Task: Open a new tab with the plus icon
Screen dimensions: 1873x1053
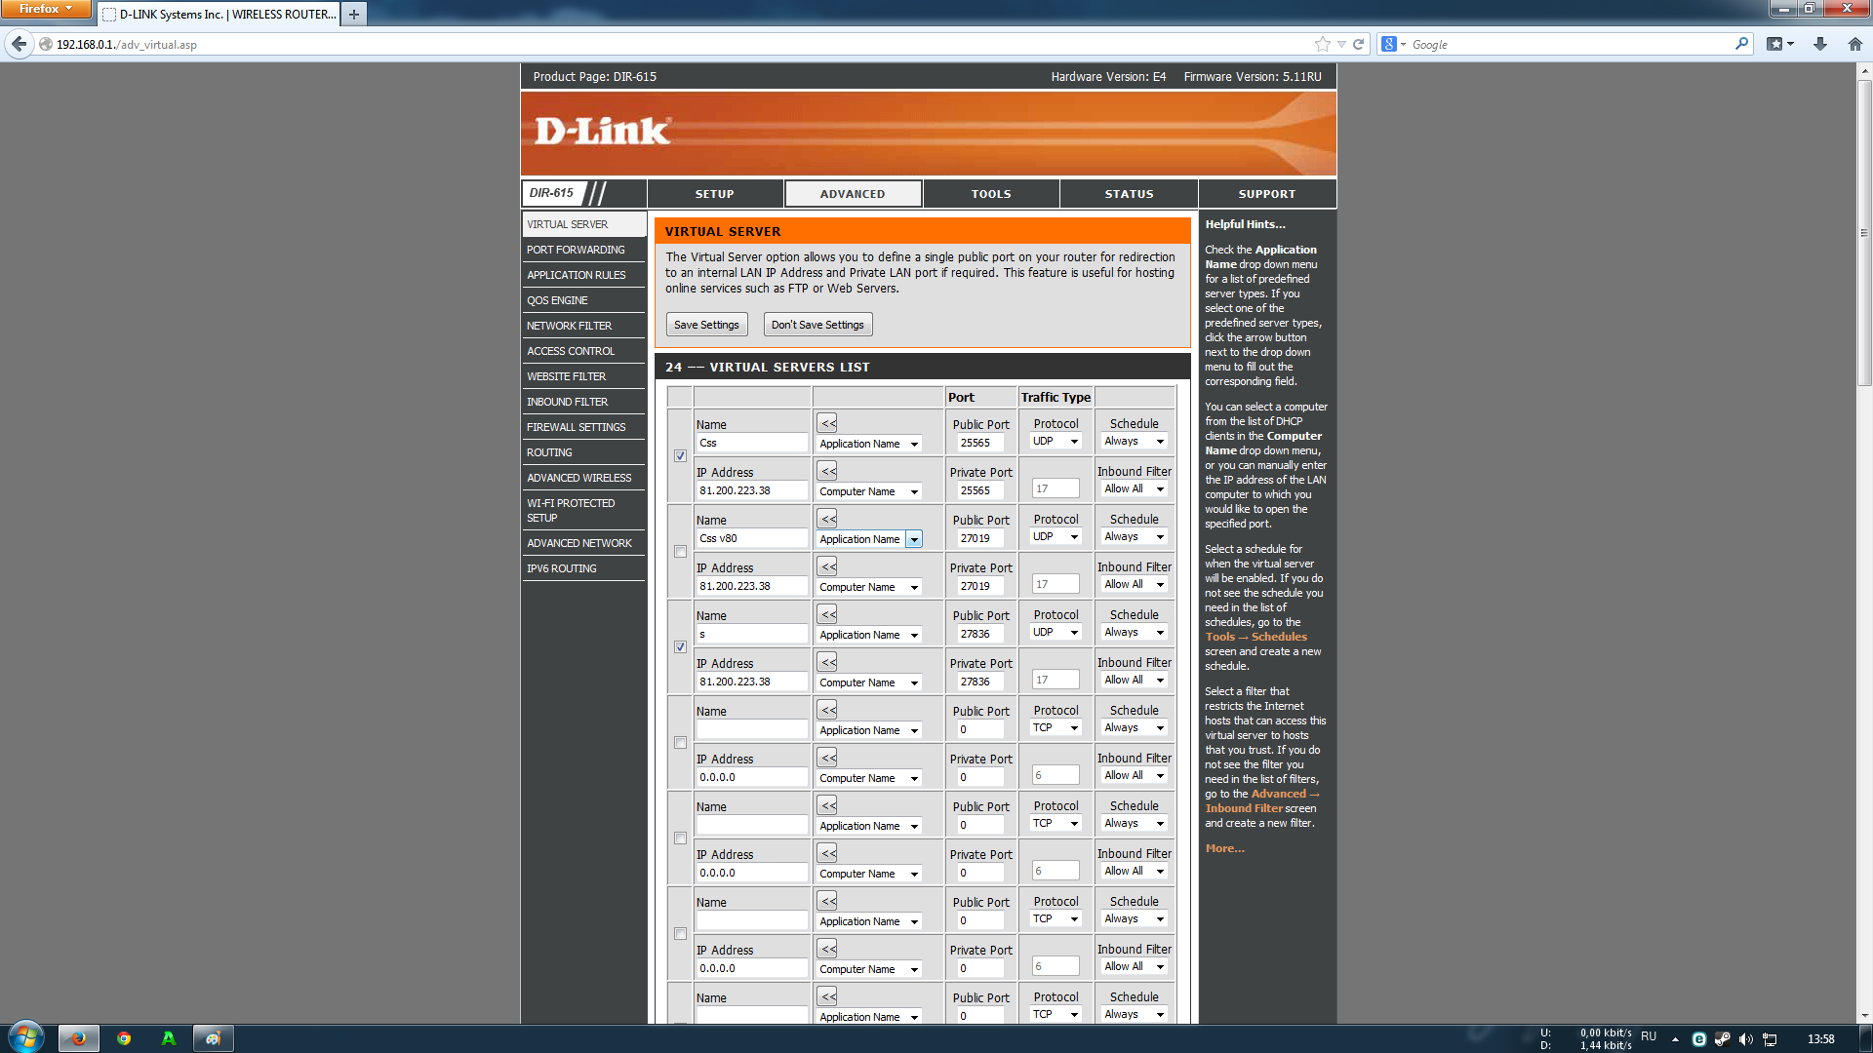Action: [x=354, y=14]
